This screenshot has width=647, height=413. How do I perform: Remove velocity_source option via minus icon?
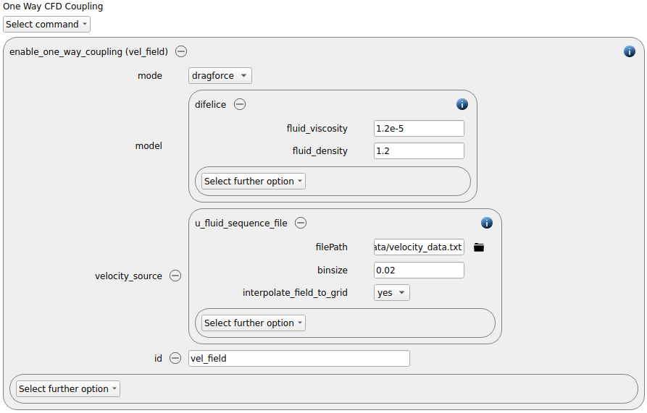click(175, 276)
